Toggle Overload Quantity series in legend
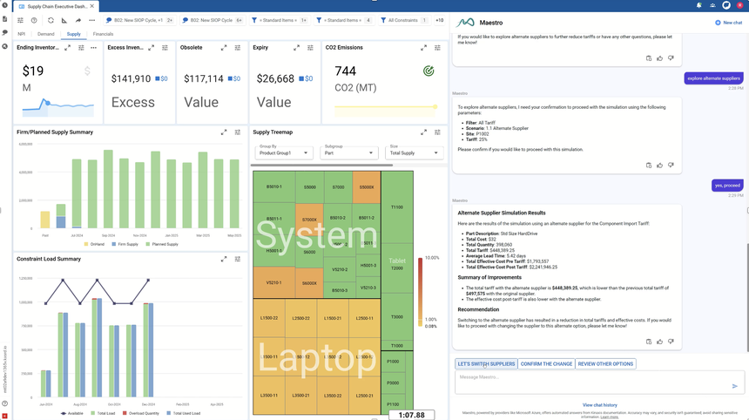The height and width of the screenshot is (420, 749). click(x=140, y=413)
